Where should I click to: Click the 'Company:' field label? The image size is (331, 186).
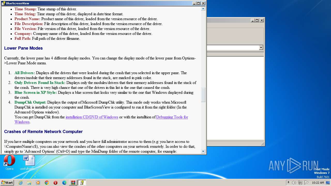click(x=23, y=34)
